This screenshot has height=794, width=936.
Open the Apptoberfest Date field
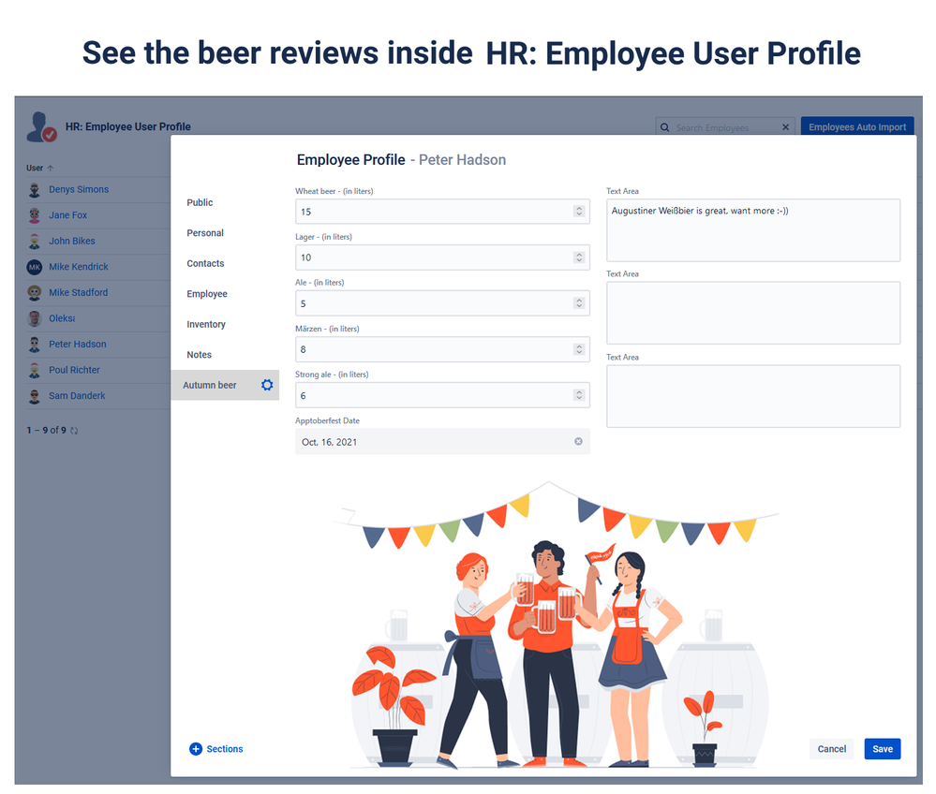click(x=442, y=441)
